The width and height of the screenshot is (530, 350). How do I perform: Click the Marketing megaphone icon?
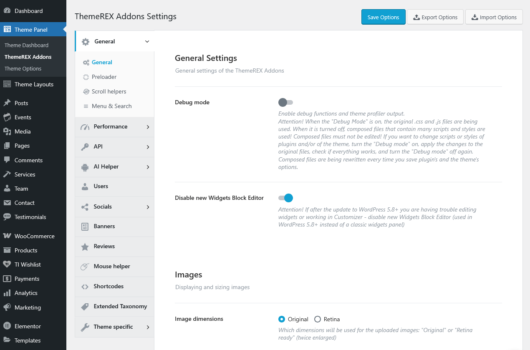pos(7,307)
